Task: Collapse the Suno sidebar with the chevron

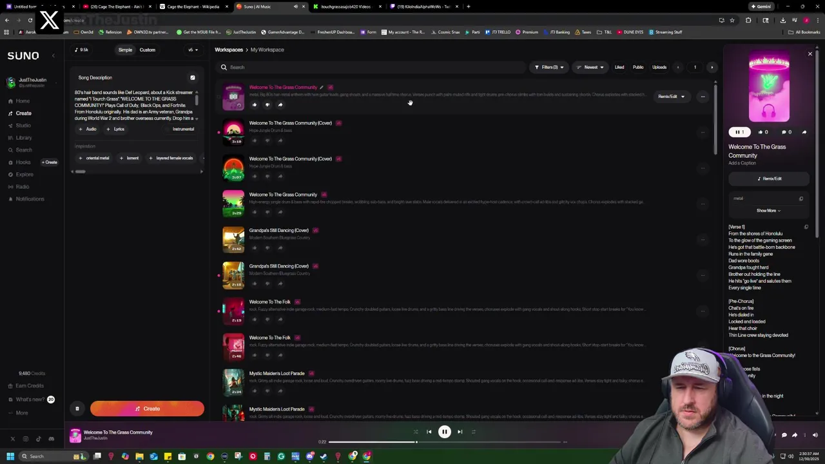Action: pyautogui.click(x=53, y=56)
